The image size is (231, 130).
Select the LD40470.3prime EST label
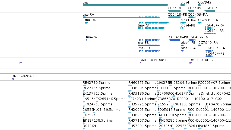(218, 105)
